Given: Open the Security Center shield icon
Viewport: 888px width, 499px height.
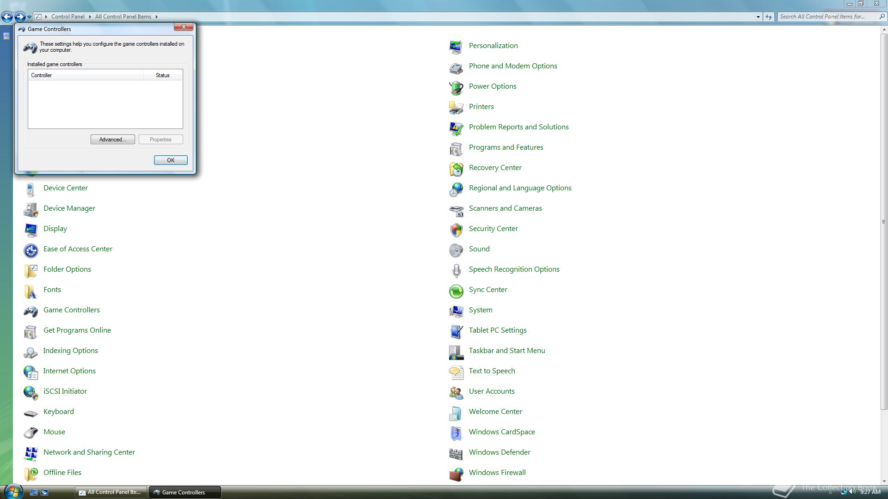Looking at the screenshot, I should [x=456, y=229].
